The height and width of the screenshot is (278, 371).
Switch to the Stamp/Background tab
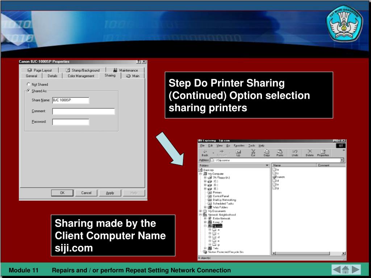[83, 70]
